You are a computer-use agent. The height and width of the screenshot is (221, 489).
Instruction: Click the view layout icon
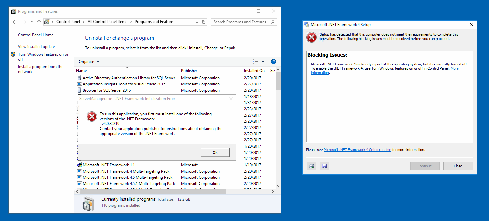pos(255,62)
